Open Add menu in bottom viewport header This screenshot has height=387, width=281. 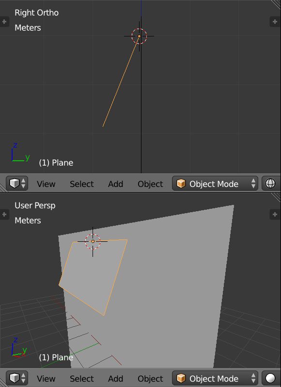(115, 378)
